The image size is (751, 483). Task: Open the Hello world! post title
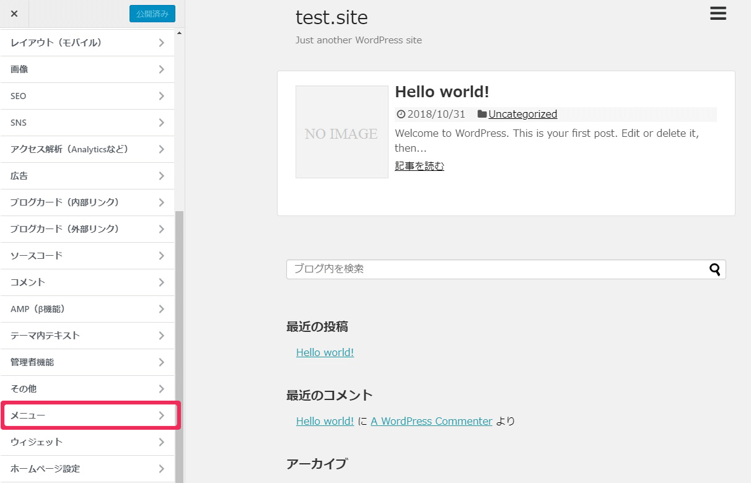442,92
